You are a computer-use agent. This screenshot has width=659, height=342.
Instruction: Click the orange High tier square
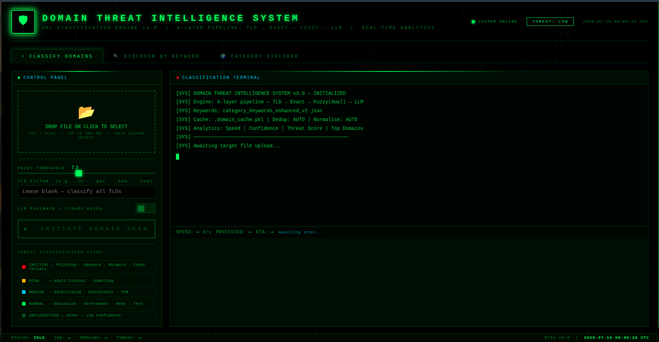pyautogui.click(x=24, y=281)
